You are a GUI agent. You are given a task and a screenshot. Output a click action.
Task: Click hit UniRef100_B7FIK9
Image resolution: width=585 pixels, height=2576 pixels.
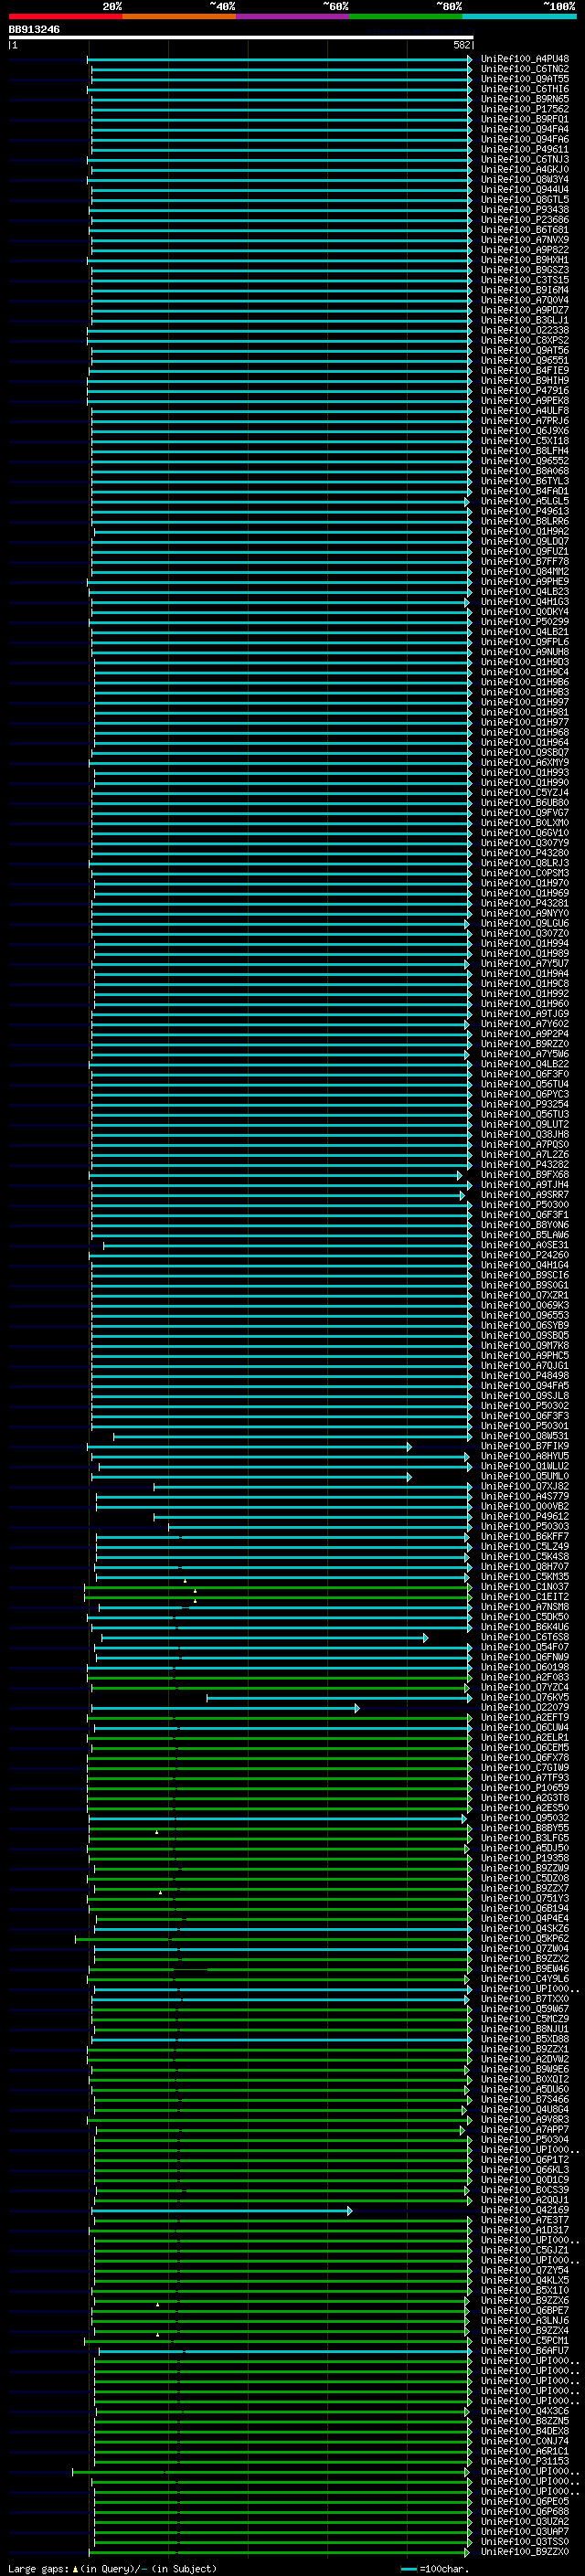tap(525, 1446)
